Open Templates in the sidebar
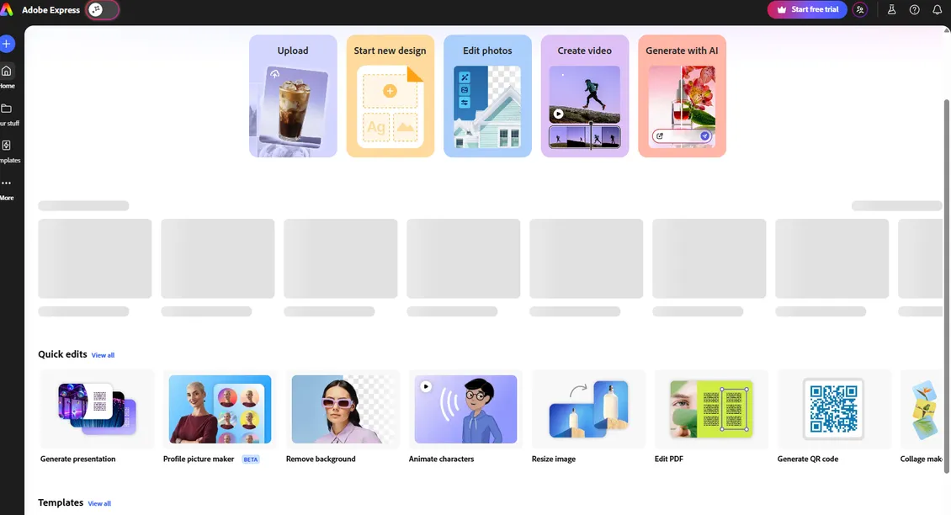The width and height of the screenshot is (951, 515). [9, 151]
